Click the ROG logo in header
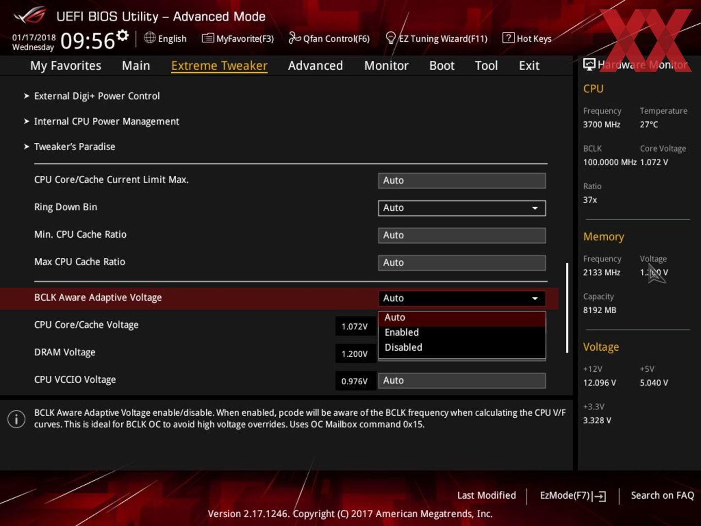701x526 pixels. click(30, 15)
